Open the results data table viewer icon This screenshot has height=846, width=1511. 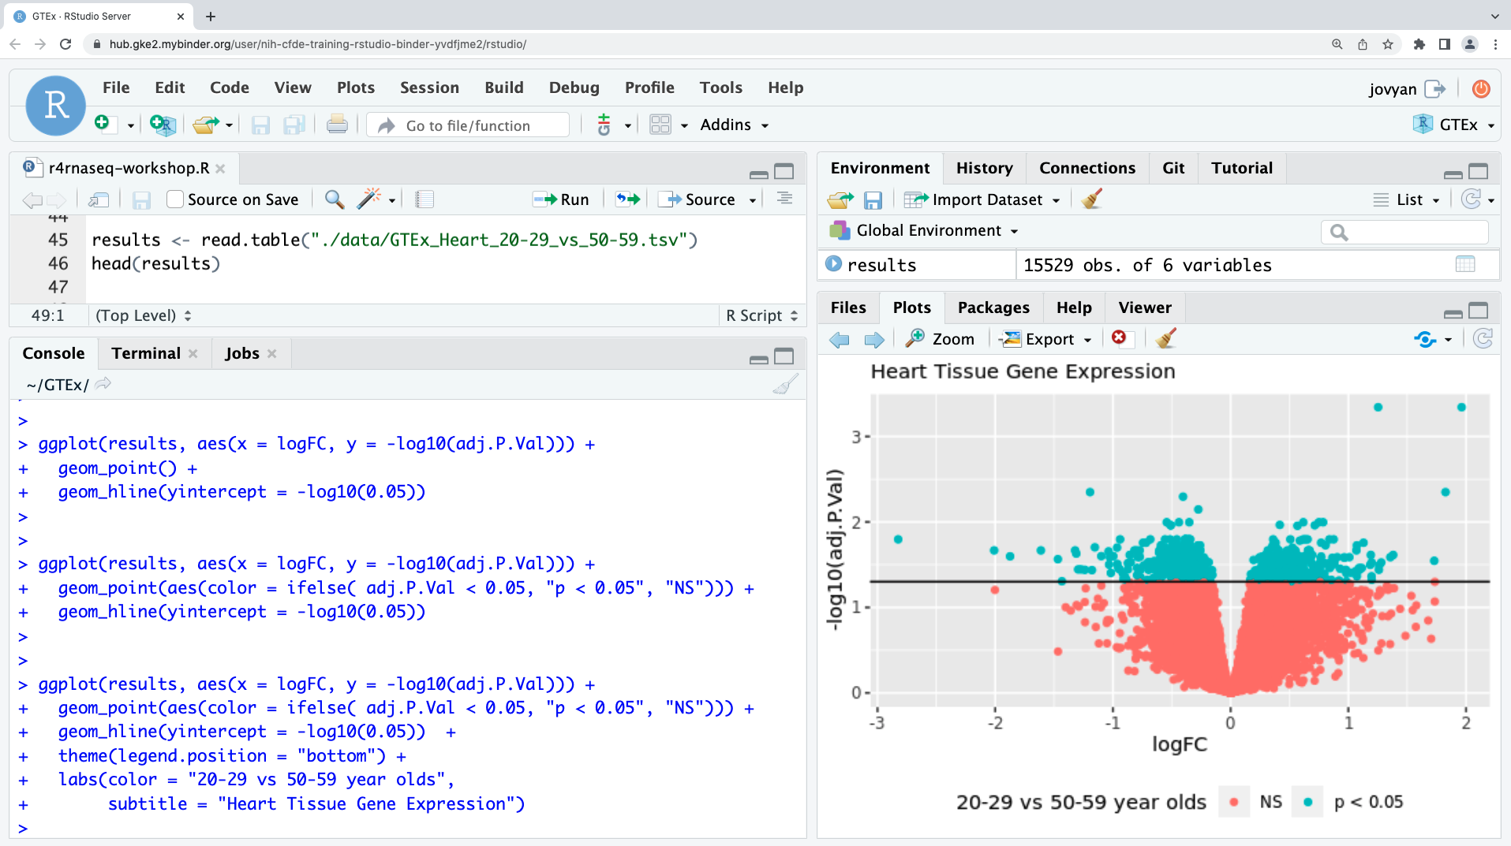coord(1465,265)
